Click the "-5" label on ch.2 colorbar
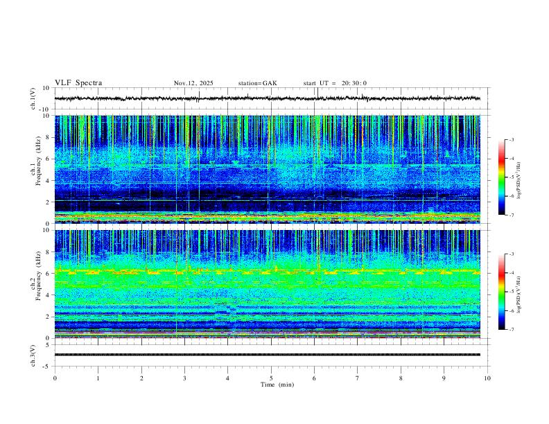Image resolution: width=549 pixels, height=424 pixels. (x=511, y=292)
